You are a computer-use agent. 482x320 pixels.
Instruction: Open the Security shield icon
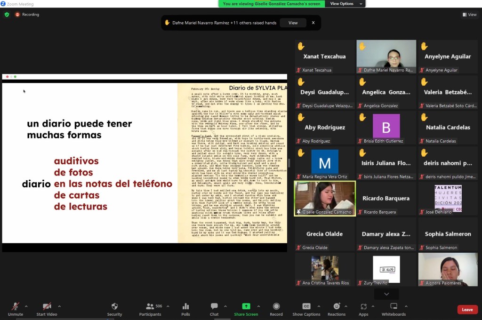(114, 306)
